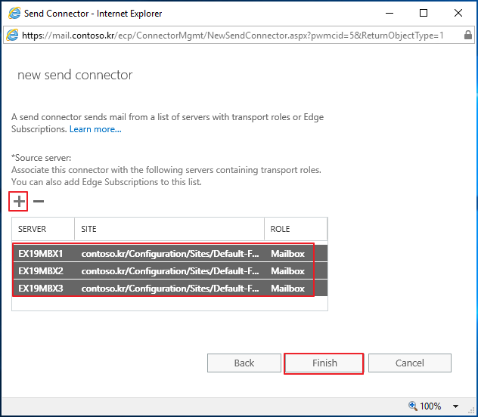
Task: Click the Internet Explorer logo in title bar
Action: [x=14, y=14]
